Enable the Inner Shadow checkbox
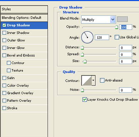The image size is (139, 137). coord(4,33)
